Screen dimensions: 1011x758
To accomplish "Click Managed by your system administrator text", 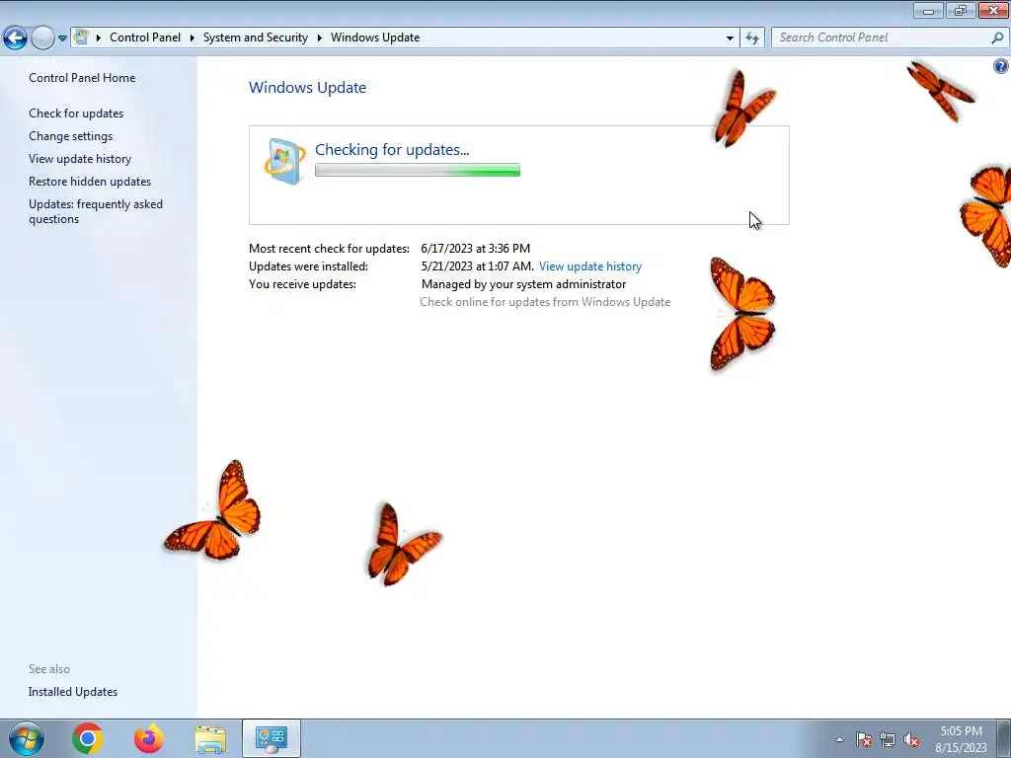I will (x=523, y=284).
